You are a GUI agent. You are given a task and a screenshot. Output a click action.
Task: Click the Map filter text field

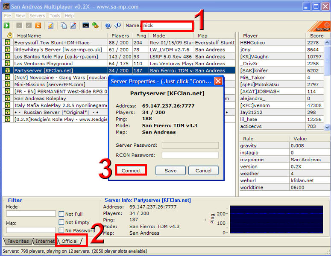(x=31, y=230)
